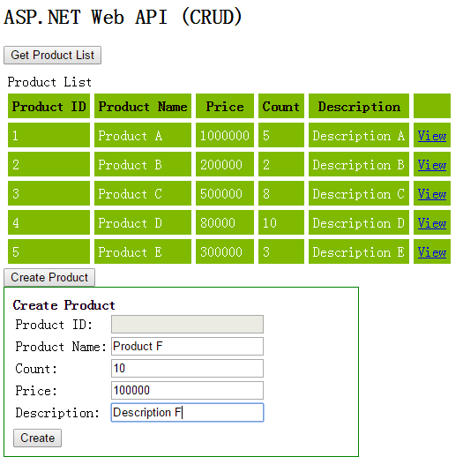The width and height of the screenshot is (463, 472).
Task: Click the 'Product A' name cell
Action: tap(143, 135)
